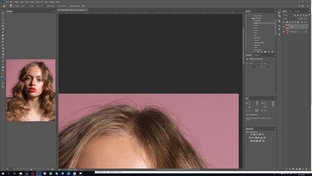Viewport: 312px width, 176px height.
Task: Toggle checkmark on the highlighted action row
Action: click(246, 23)
